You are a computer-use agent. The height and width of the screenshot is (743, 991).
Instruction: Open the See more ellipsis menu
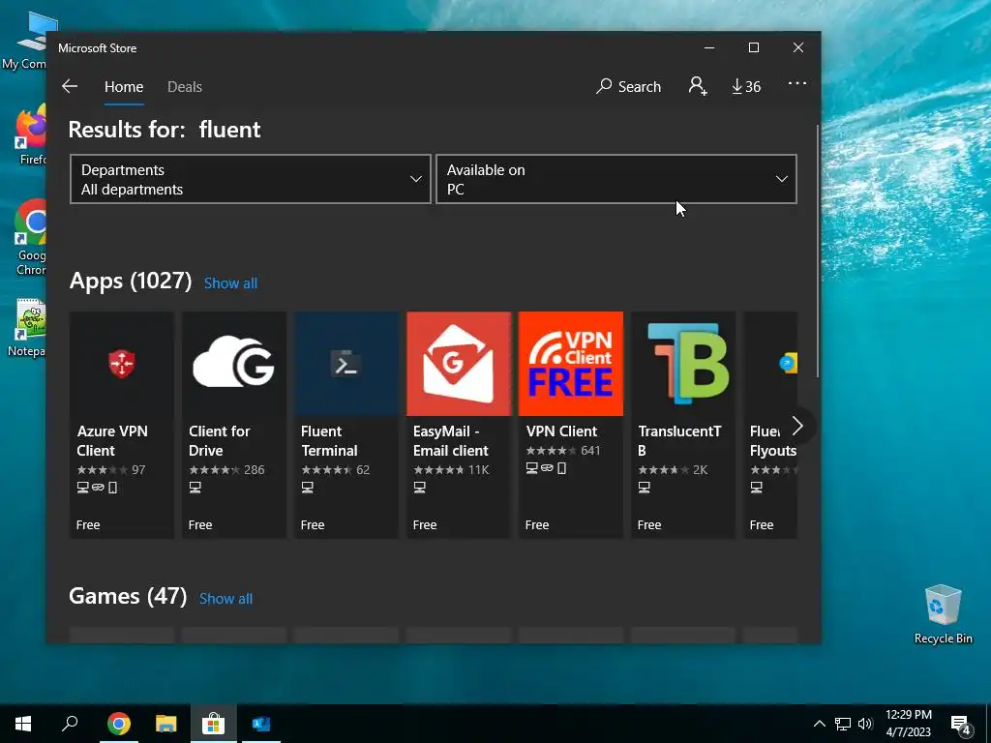pos(797,83)
